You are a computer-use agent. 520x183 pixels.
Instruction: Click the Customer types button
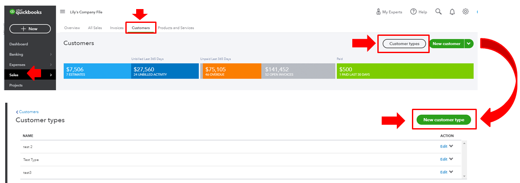coord(404,44)
